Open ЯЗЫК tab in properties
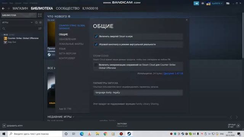The width and height of the screenshot is (244, 137). click(62, 49)
